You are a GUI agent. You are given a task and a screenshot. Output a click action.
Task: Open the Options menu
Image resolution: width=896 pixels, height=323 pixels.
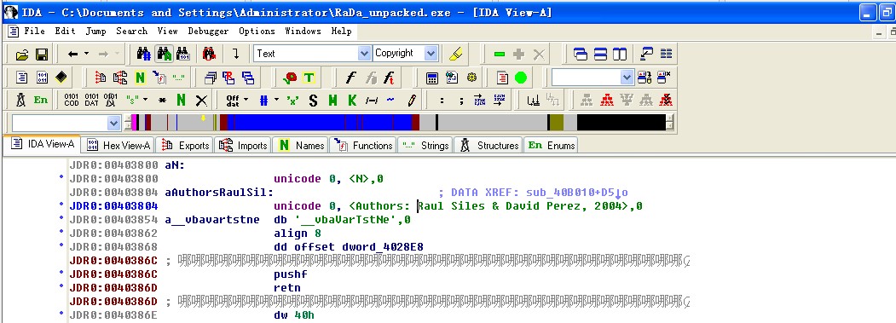(x=257, y=31)
